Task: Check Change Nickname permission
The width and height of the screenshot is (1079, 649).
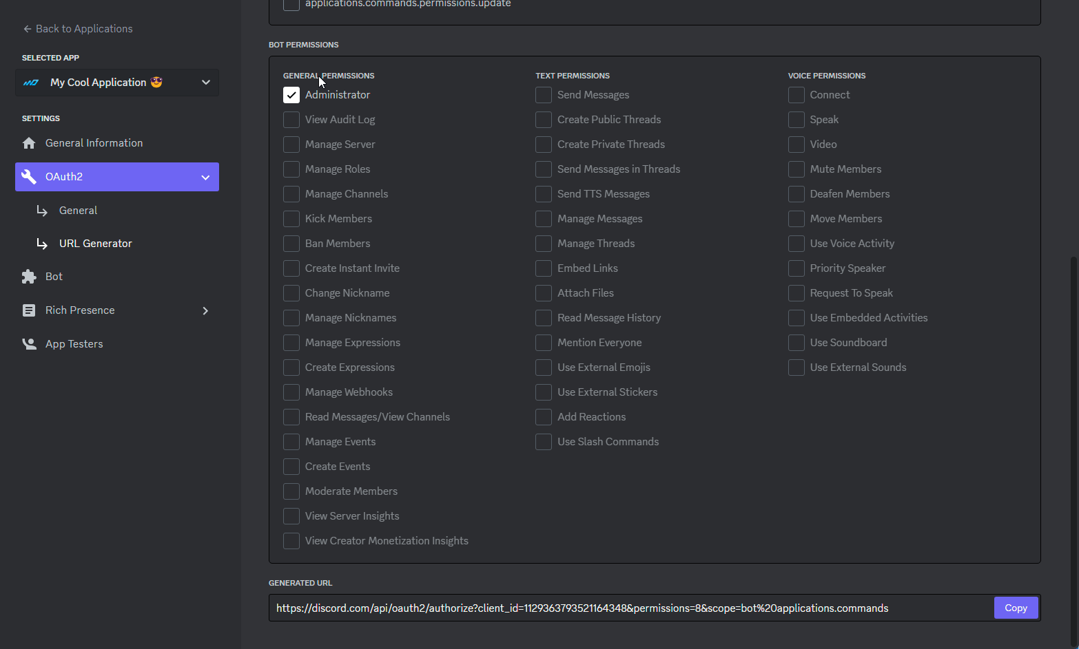Action: point(291,293)
